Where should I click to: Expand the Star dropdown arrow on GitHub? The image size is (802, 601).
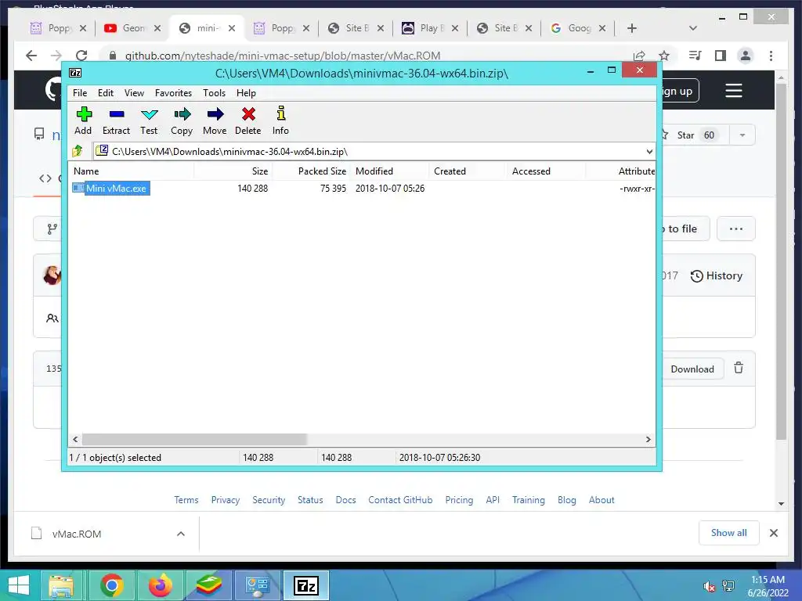click(742, 135)
